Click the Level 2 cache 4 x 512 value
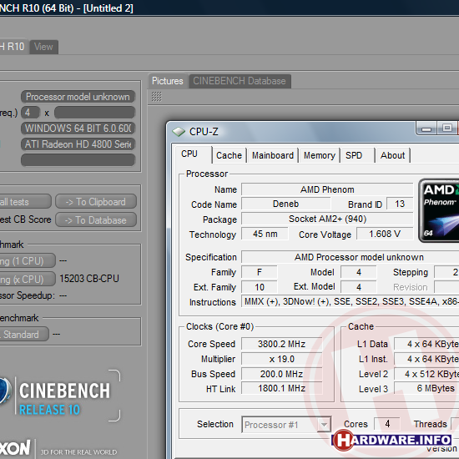This screenshot has height=459, width=459. click(426, 374)
